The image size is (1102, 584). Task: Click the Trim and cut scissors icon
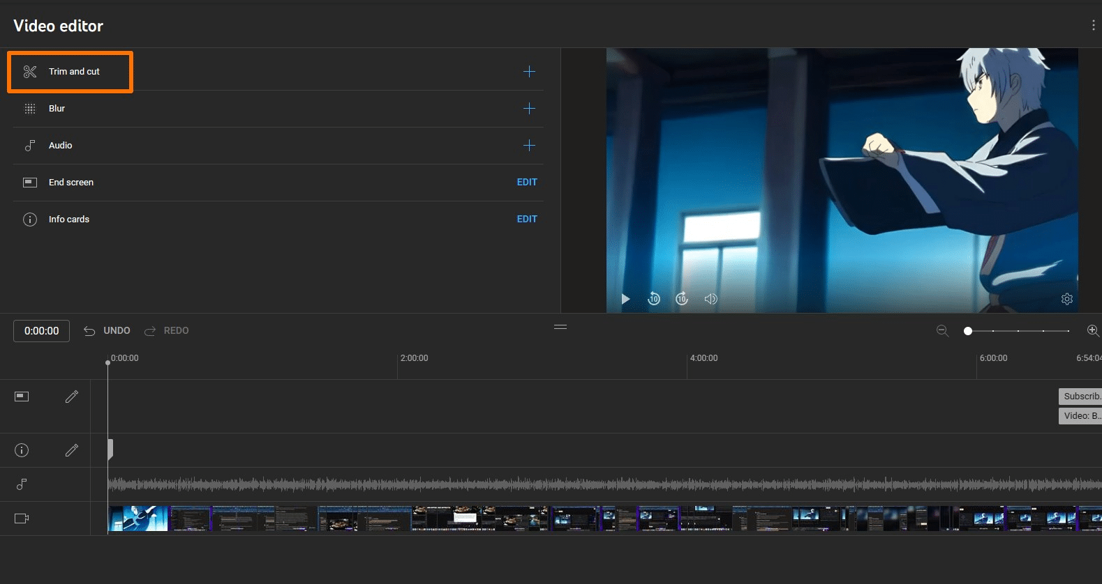(x=30, y=72)
